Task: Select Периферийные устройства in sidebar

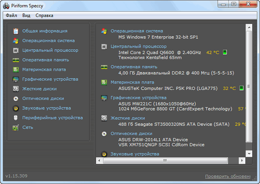Action: pos(52,118)
